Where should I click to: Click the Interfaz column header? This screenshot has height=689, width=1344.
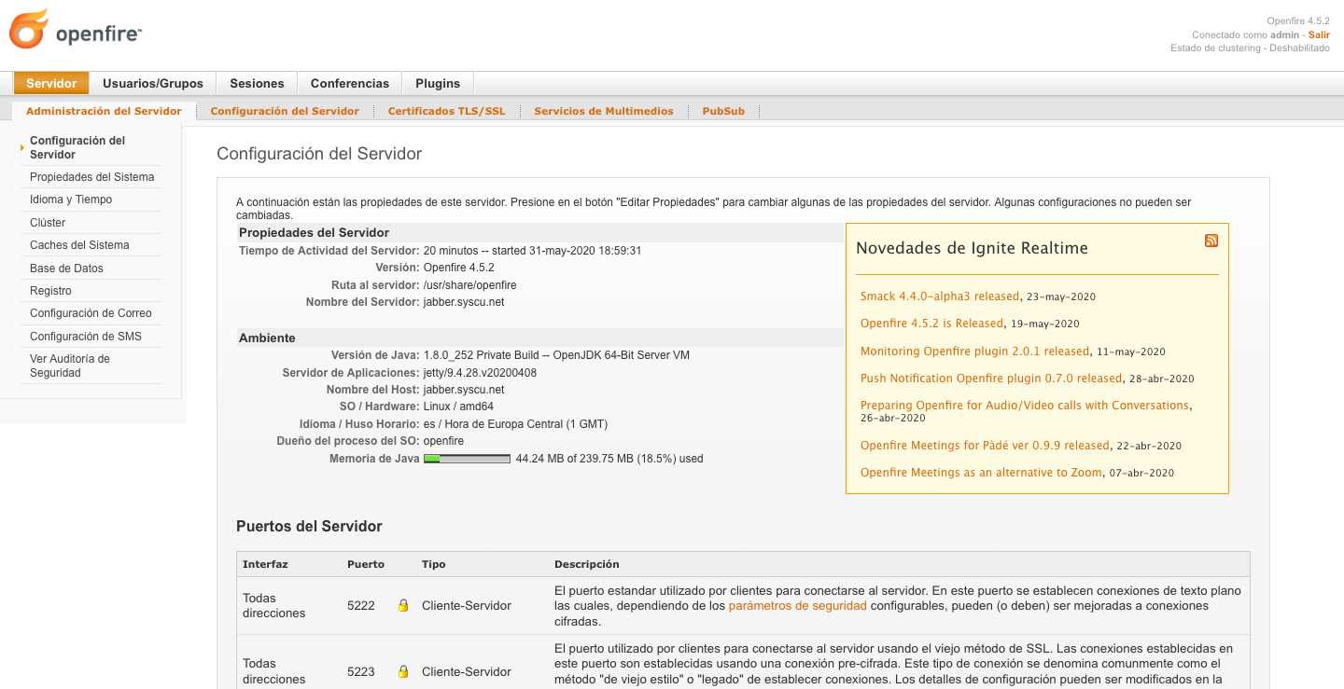coord(265,564)
